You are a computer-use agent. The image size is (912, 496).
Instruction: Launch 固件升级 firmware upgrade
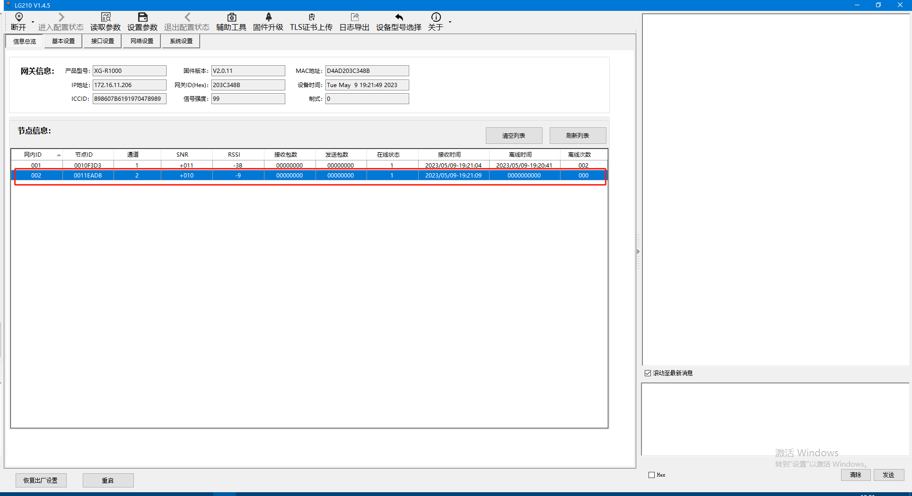(268, 18)
